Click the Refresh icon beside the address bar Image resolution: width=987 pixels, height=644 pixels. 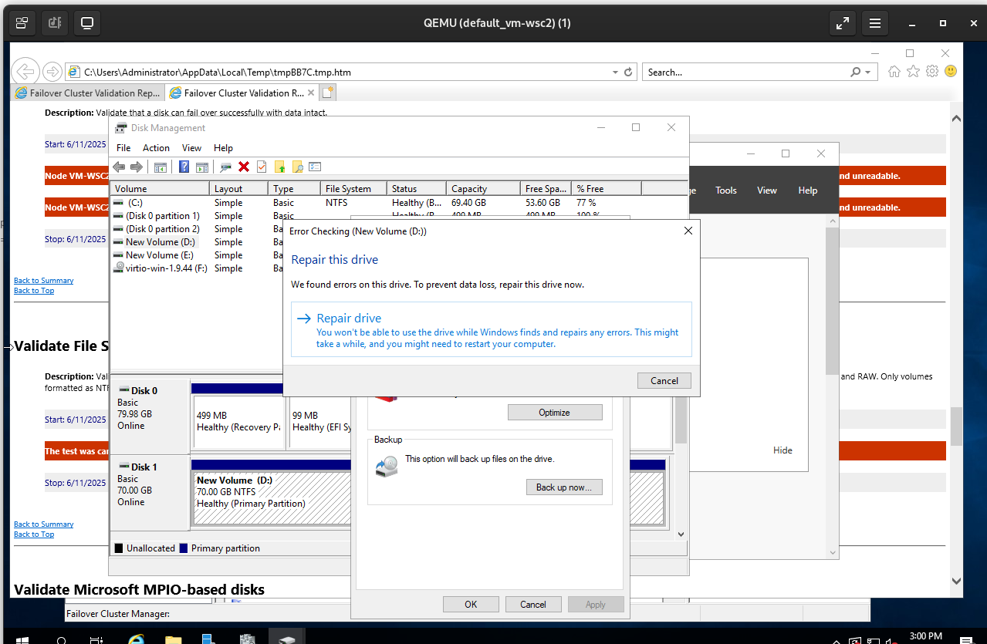click(628, 72)
